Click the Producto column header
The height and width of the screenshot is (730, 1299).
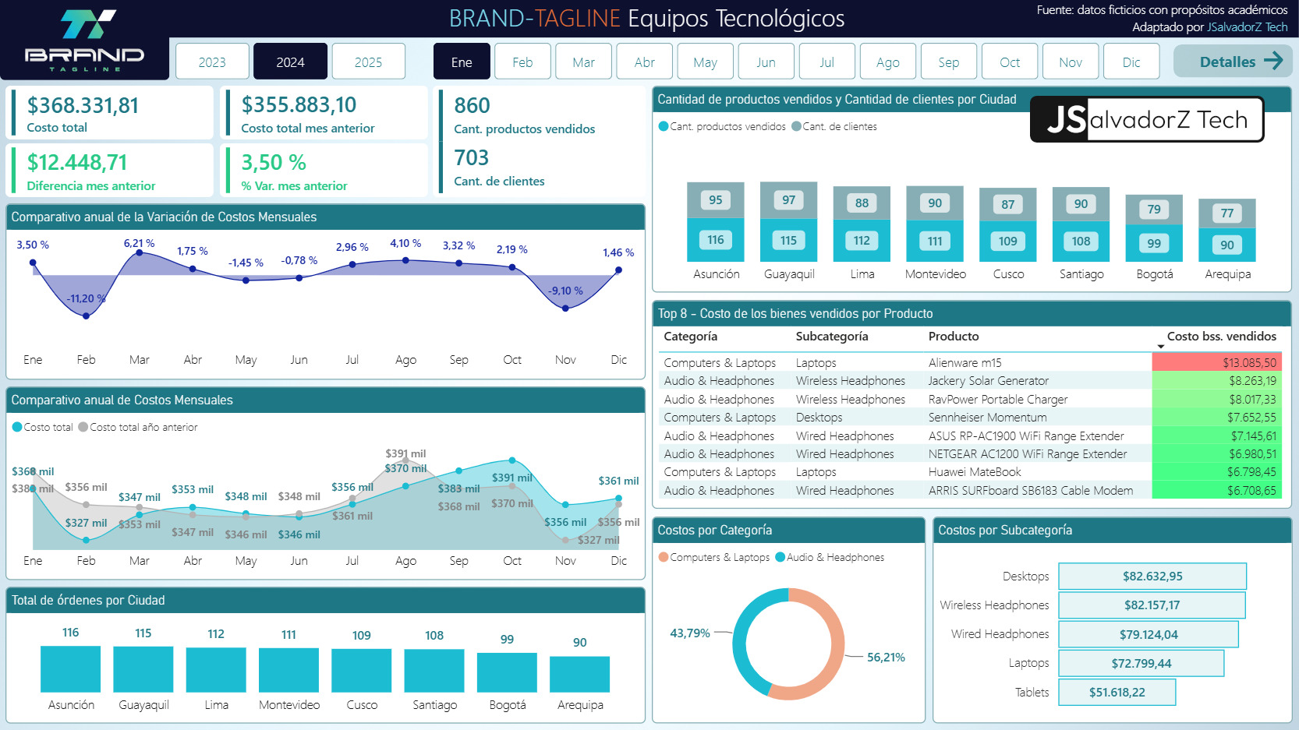point(953,337)
